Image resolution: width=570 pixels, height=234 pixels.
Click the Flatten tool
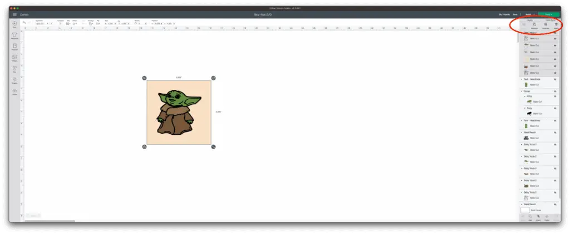click(547, 217)
